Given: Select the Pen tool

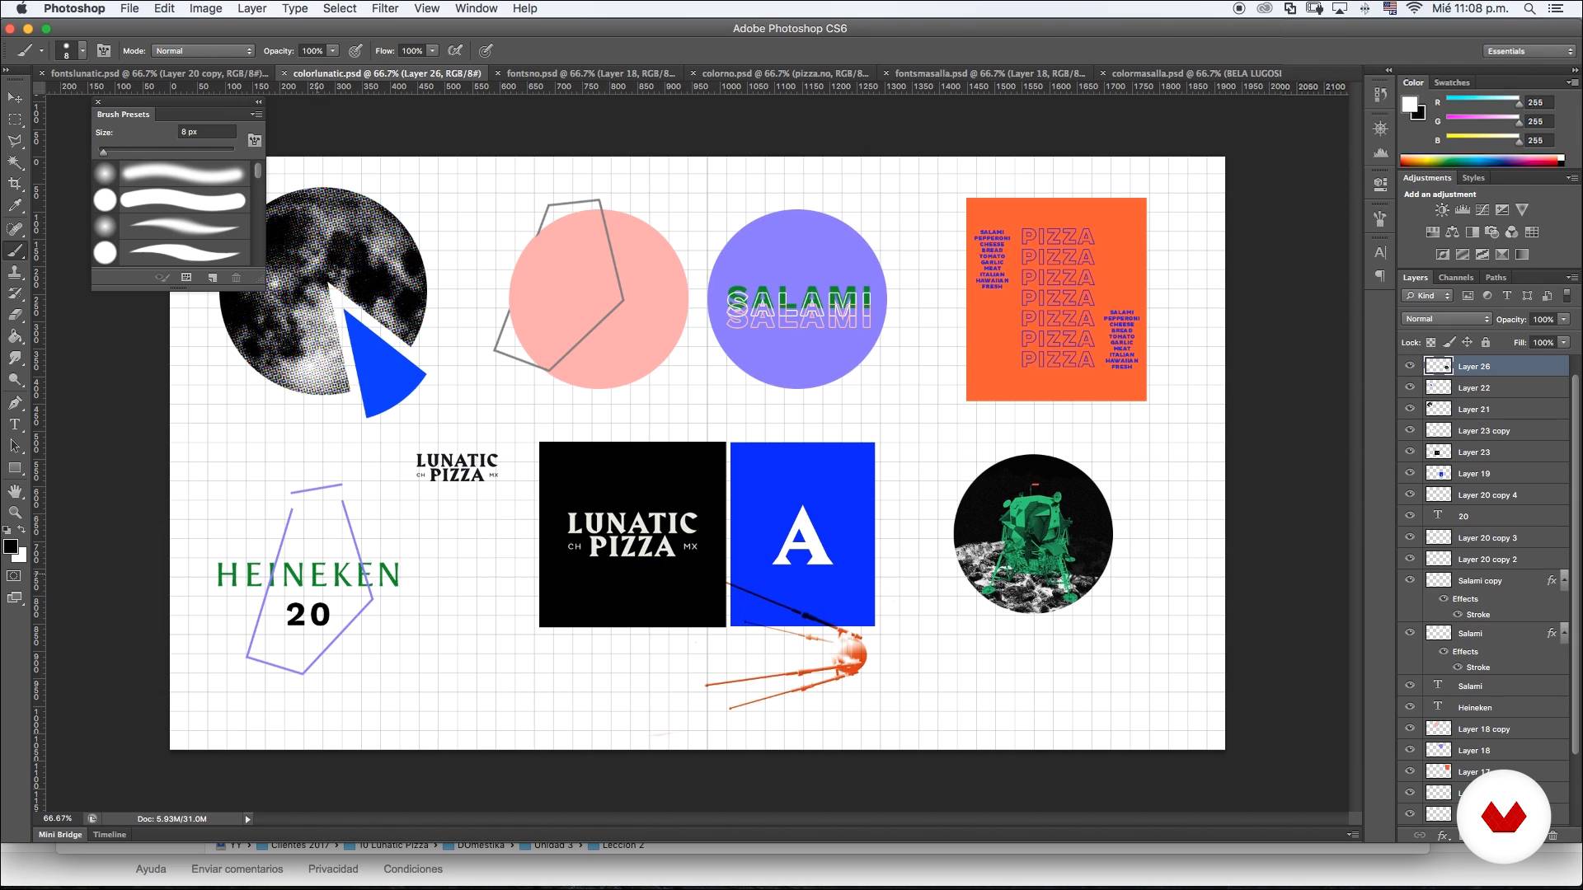Looking at the screenshot, I should point(15,403).
